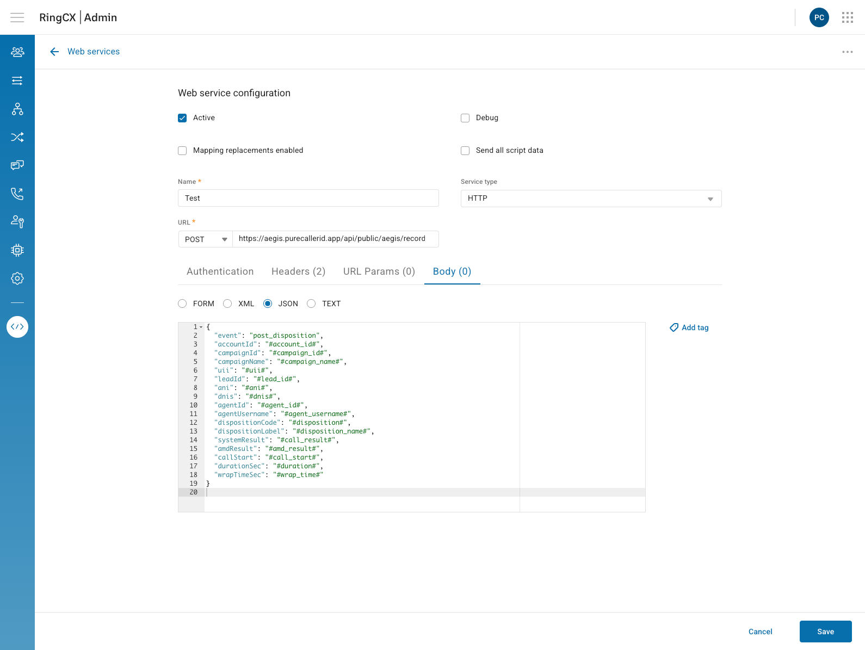Click the Cancel button
The height and width of the screenshot is (650, 865).
761,632
